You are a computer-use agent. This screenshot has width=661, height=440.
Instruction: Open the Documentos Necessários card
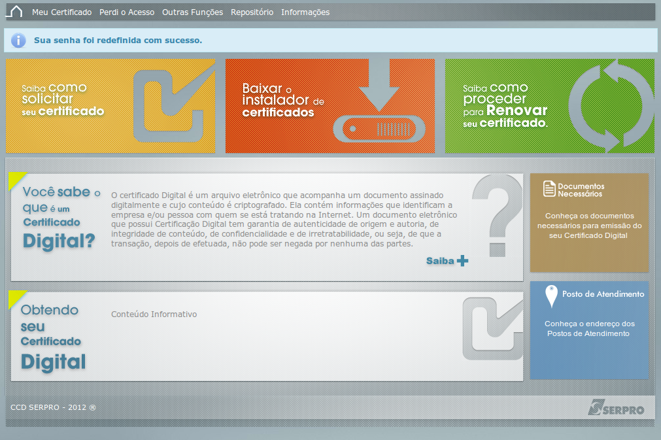[589, 222]
